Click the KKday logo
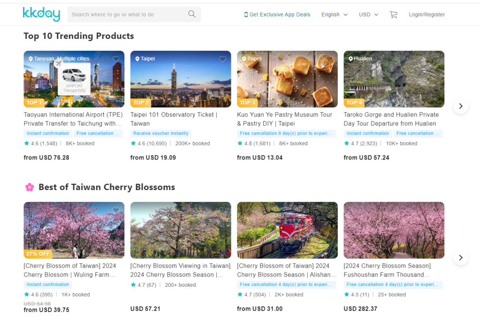This screenshot has height=329, width=480. [41, 15]
